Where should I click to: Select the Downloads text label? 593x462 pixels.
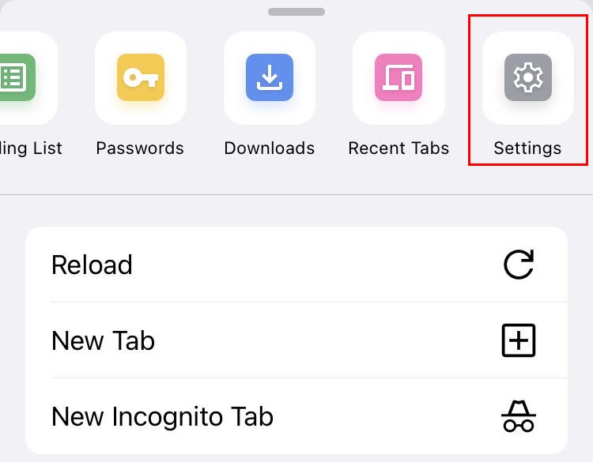270,148
